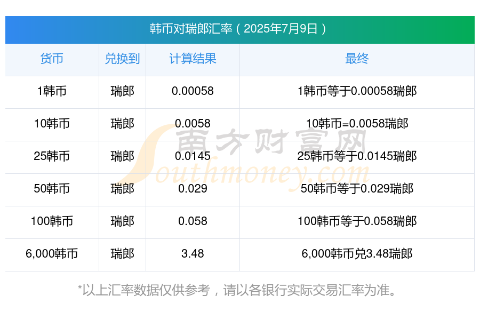Click 100韩币等于0.058瑞郎 text
Image resolution: width=480 pixels, height=320 pixels.
click(x=357, y=221)
